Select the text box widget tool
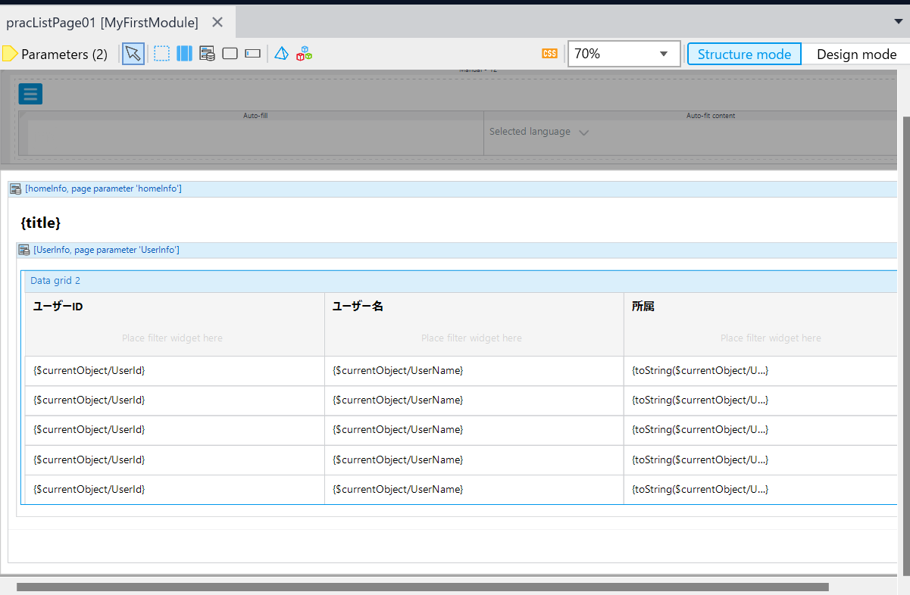The height and width of the screenshot is (595, 910). click(252, 53)
